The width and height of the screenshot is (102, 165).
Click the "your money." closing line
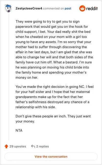pos(25,121)
